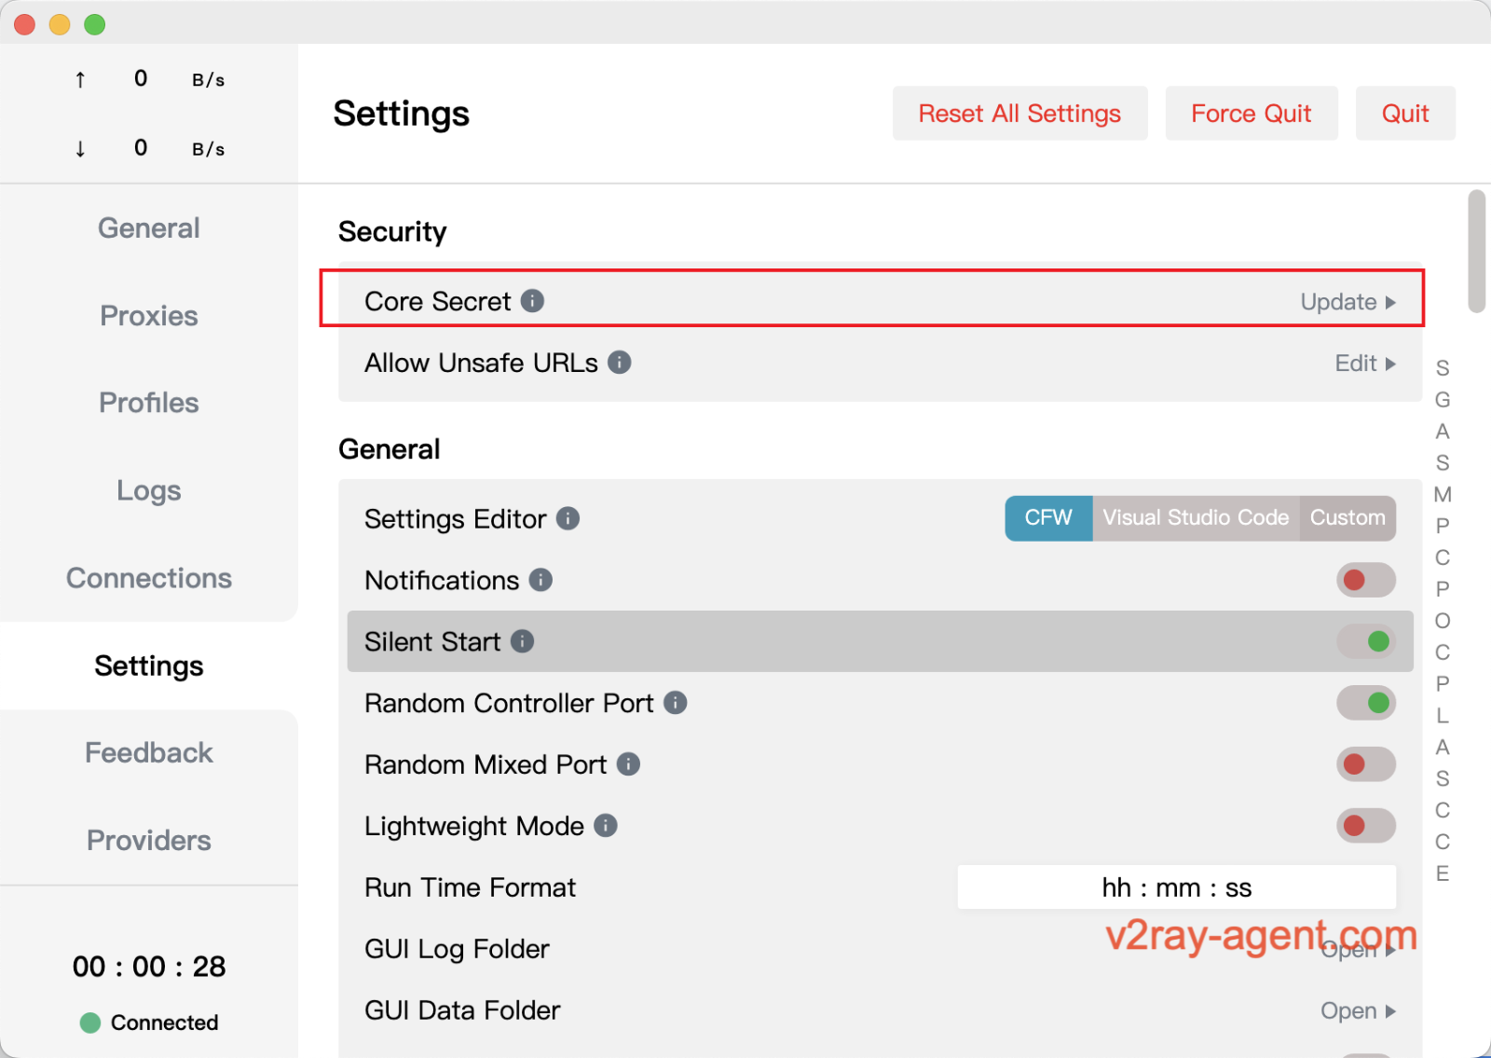Select Visual Studio Code as settings editor
Viewport: 1491px width, 1058px height.
(x=1196, y=518)
